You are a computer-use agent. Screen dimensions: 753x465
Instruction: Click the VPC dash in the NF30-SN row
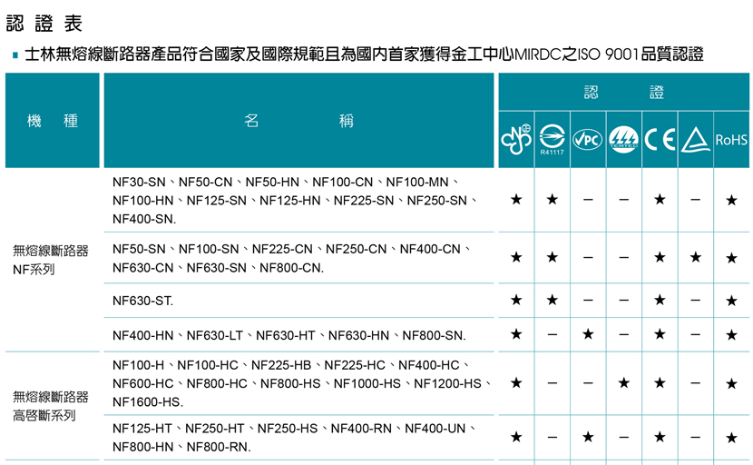pos(588,200)
